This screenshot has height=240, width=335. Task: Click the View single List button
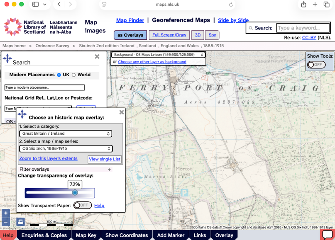click(105, 159)
